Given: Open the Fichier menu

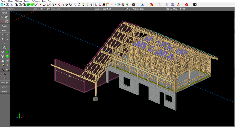Looking at the screenshot, I should [3, 1].
